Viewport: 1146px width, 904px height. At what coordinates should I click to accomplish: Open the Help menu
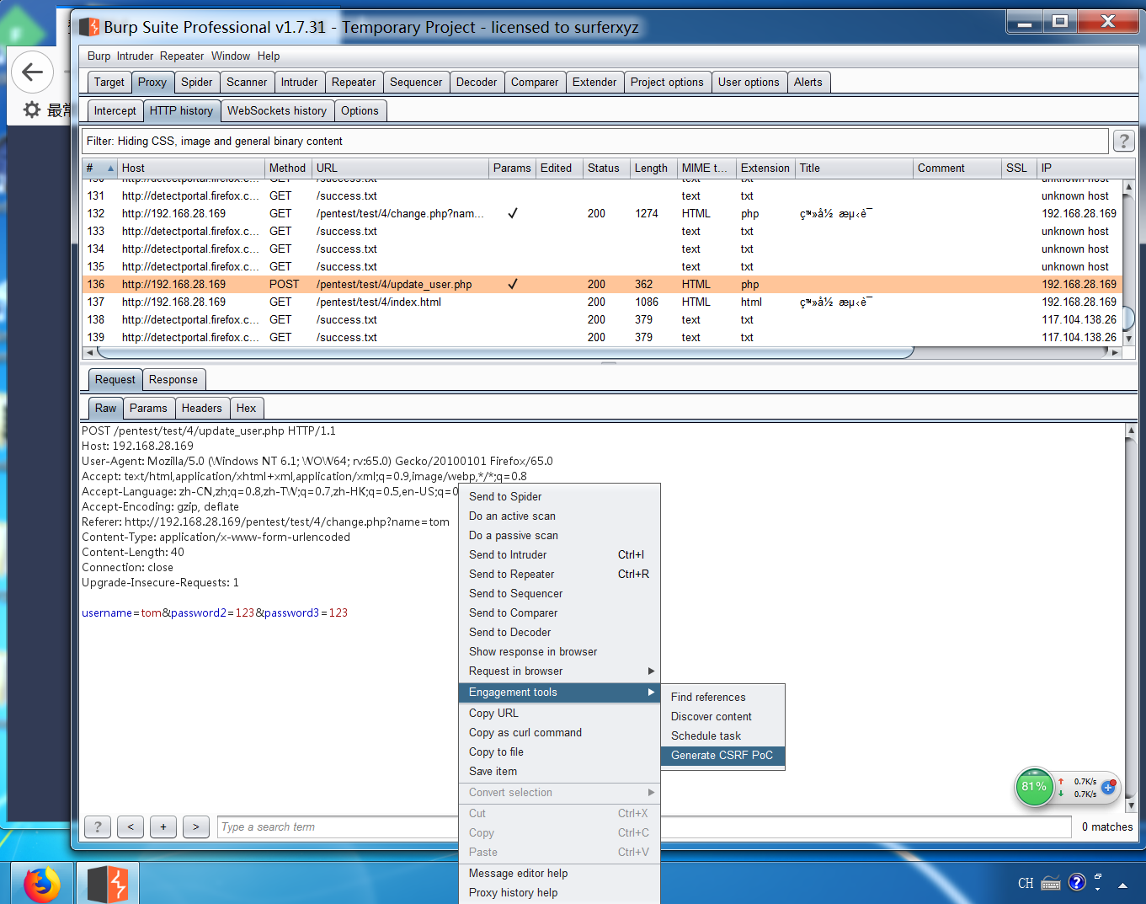pyautogui.click(x=269, y=56)
